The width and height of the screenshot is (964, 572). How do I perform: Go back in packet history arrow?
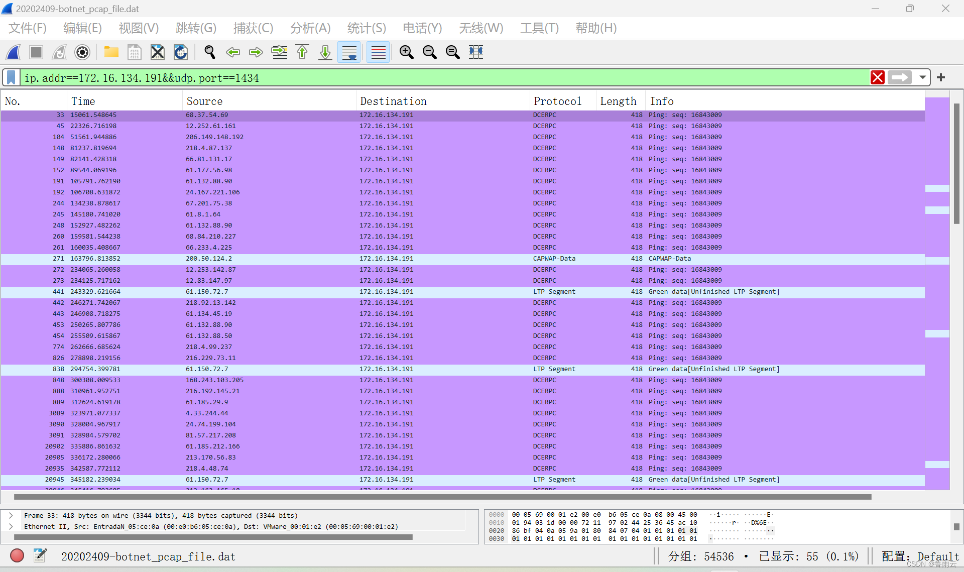tap(233, 52)
